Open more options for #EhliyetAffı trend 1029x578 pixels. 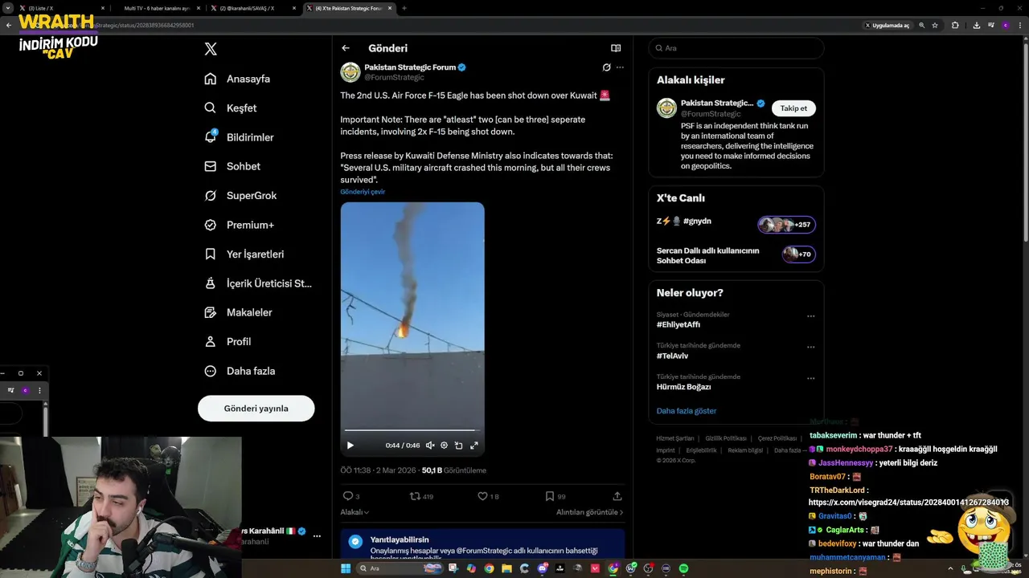[x=811, y=316]
